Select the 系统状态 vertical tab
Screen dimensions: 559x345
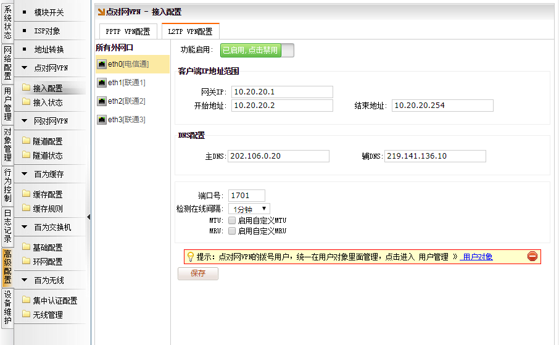pyautogui.click(x=7, y=23)
